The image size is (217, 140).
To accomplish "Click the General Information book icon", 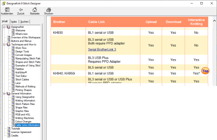I will pos(8,93).
